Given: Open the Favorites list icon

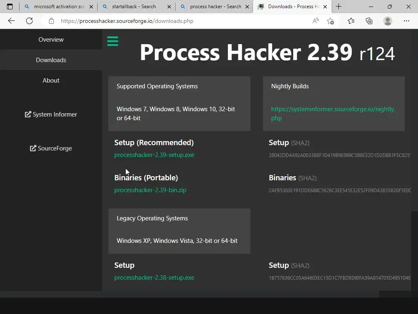Looking at the screenshot, I should tap(351, 21).
